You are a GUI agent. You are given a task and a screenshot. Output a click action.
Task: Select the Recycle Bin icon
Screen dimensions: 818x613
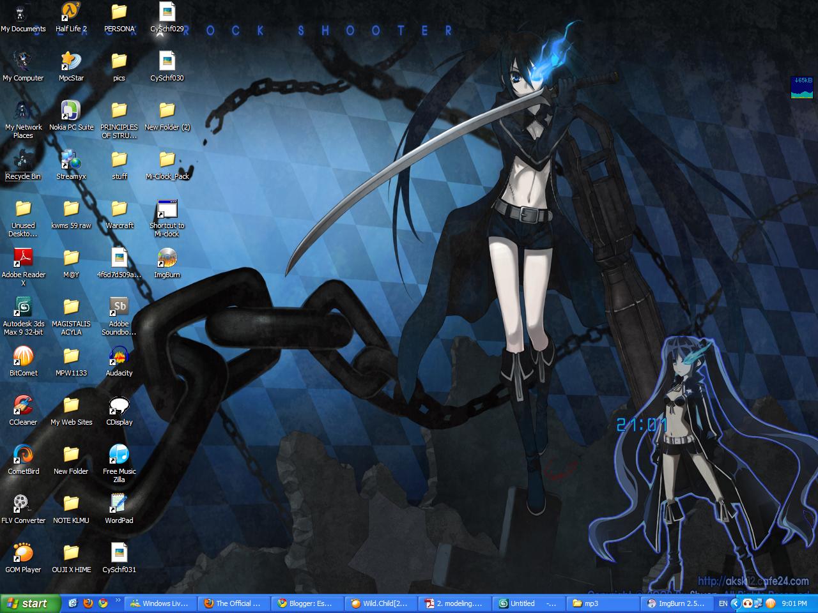point(23,165)
